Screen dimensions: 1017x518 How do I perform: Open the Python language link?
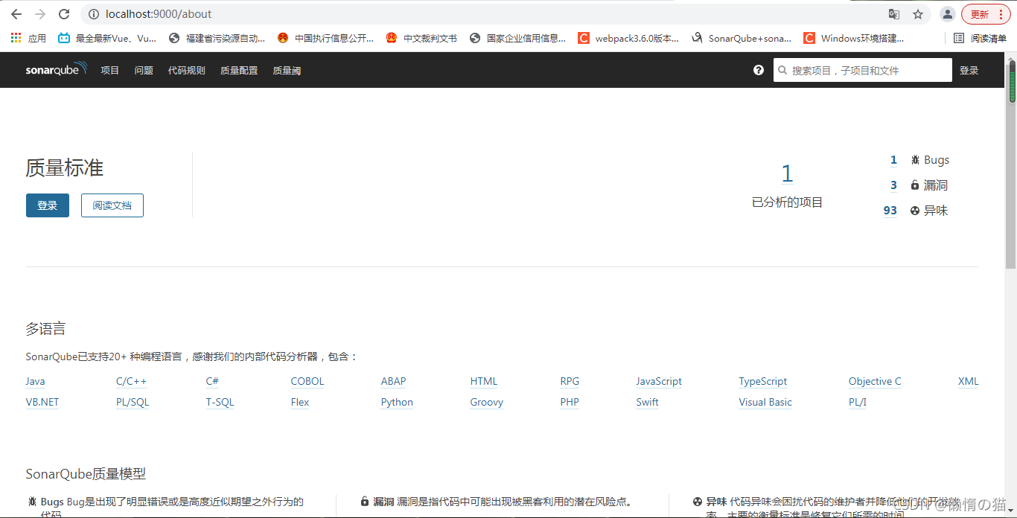(x=397, y=402)
